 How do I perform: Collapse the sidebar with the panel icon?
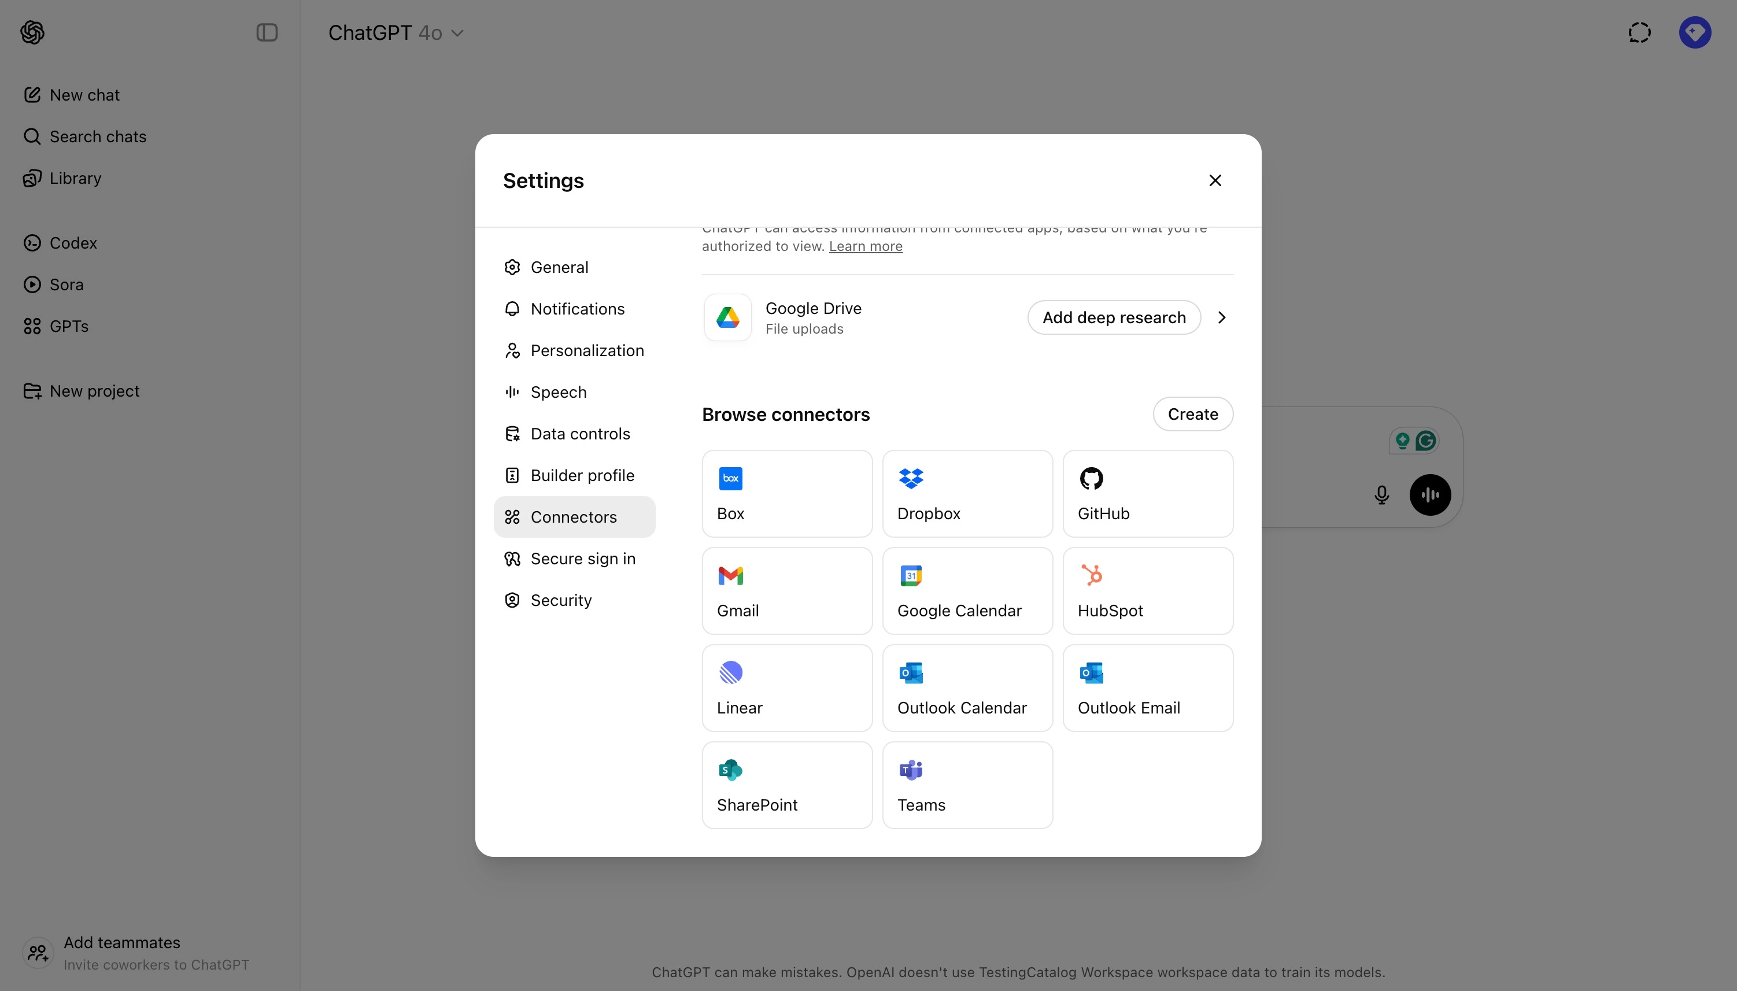point(267,32)
